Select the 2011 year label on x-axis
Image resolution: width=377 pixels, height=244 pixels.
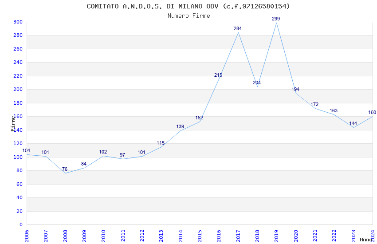point(123,236)
